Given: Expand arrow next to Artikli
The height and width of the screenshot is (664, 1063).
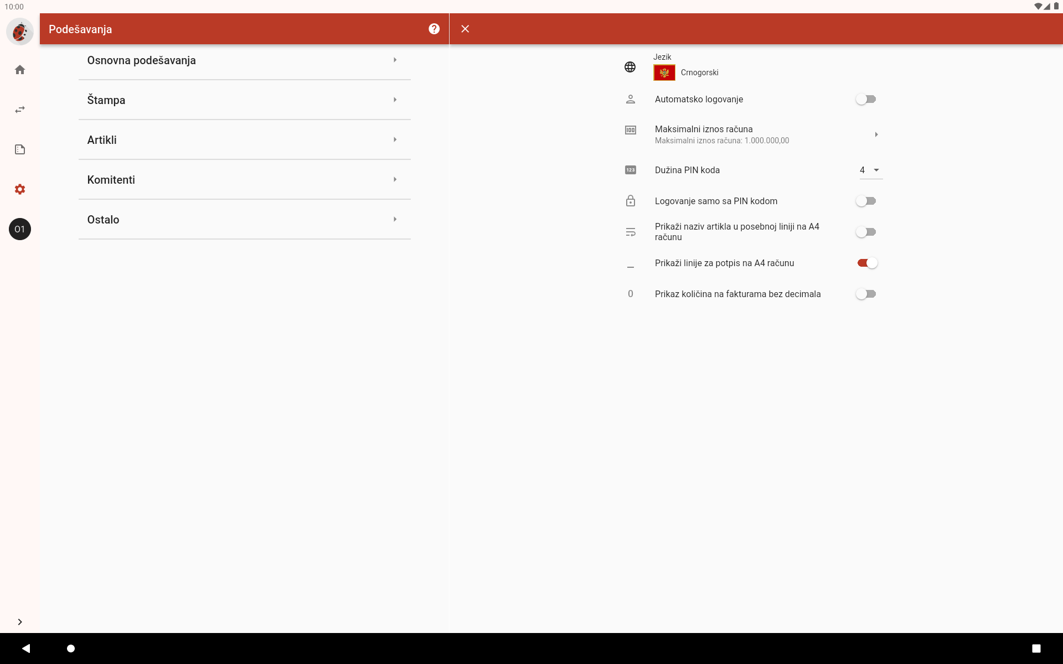Looking at the screenshot, I should pyautogui.click(x=395, y=139).
